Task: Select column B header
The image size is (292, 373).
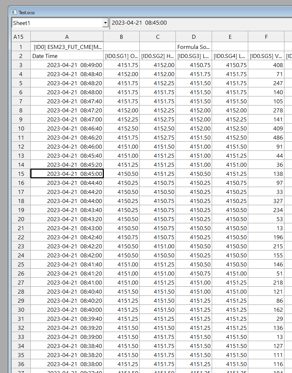Action: 121,37
